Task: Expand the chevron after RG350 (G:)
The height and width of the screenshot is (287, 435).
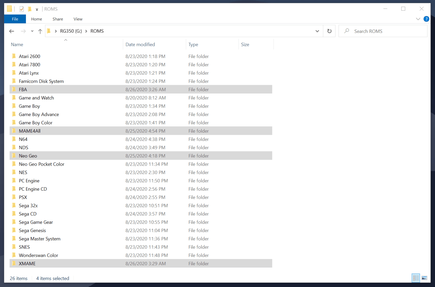Action: (86, 31)
